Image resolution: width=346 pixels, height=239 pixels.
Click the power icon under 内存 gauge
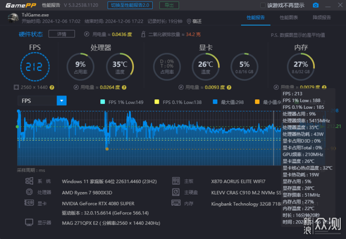(x=276, y=87)
